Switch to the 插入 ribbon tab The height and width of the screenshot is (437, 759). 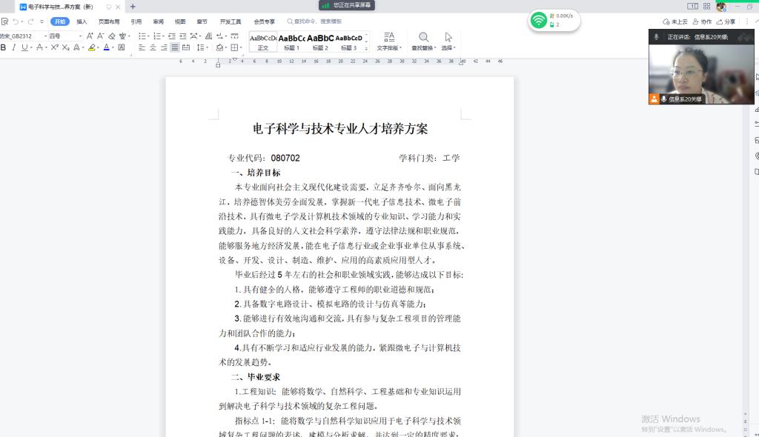coord(82,21)
